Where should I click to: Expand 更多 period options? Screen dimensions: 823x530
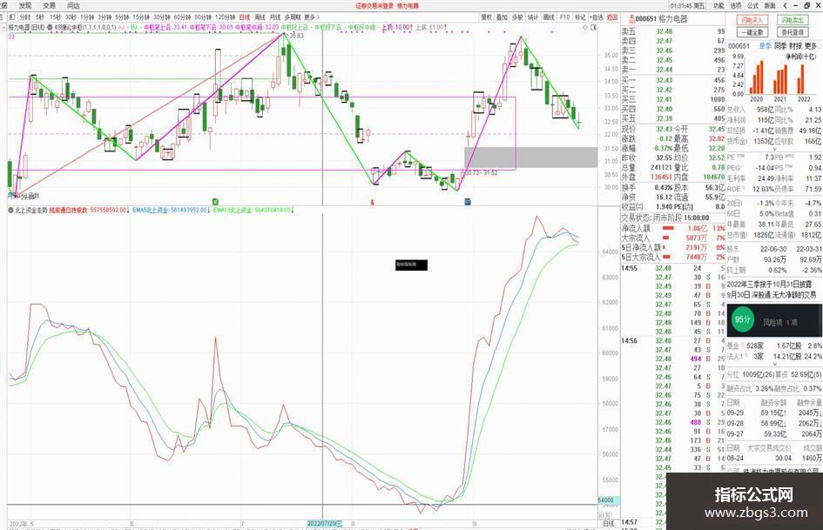point(310,17)
